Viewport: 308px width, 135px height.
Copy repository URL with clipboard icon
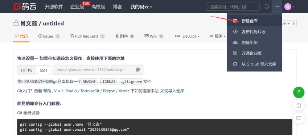coord(138,70)
